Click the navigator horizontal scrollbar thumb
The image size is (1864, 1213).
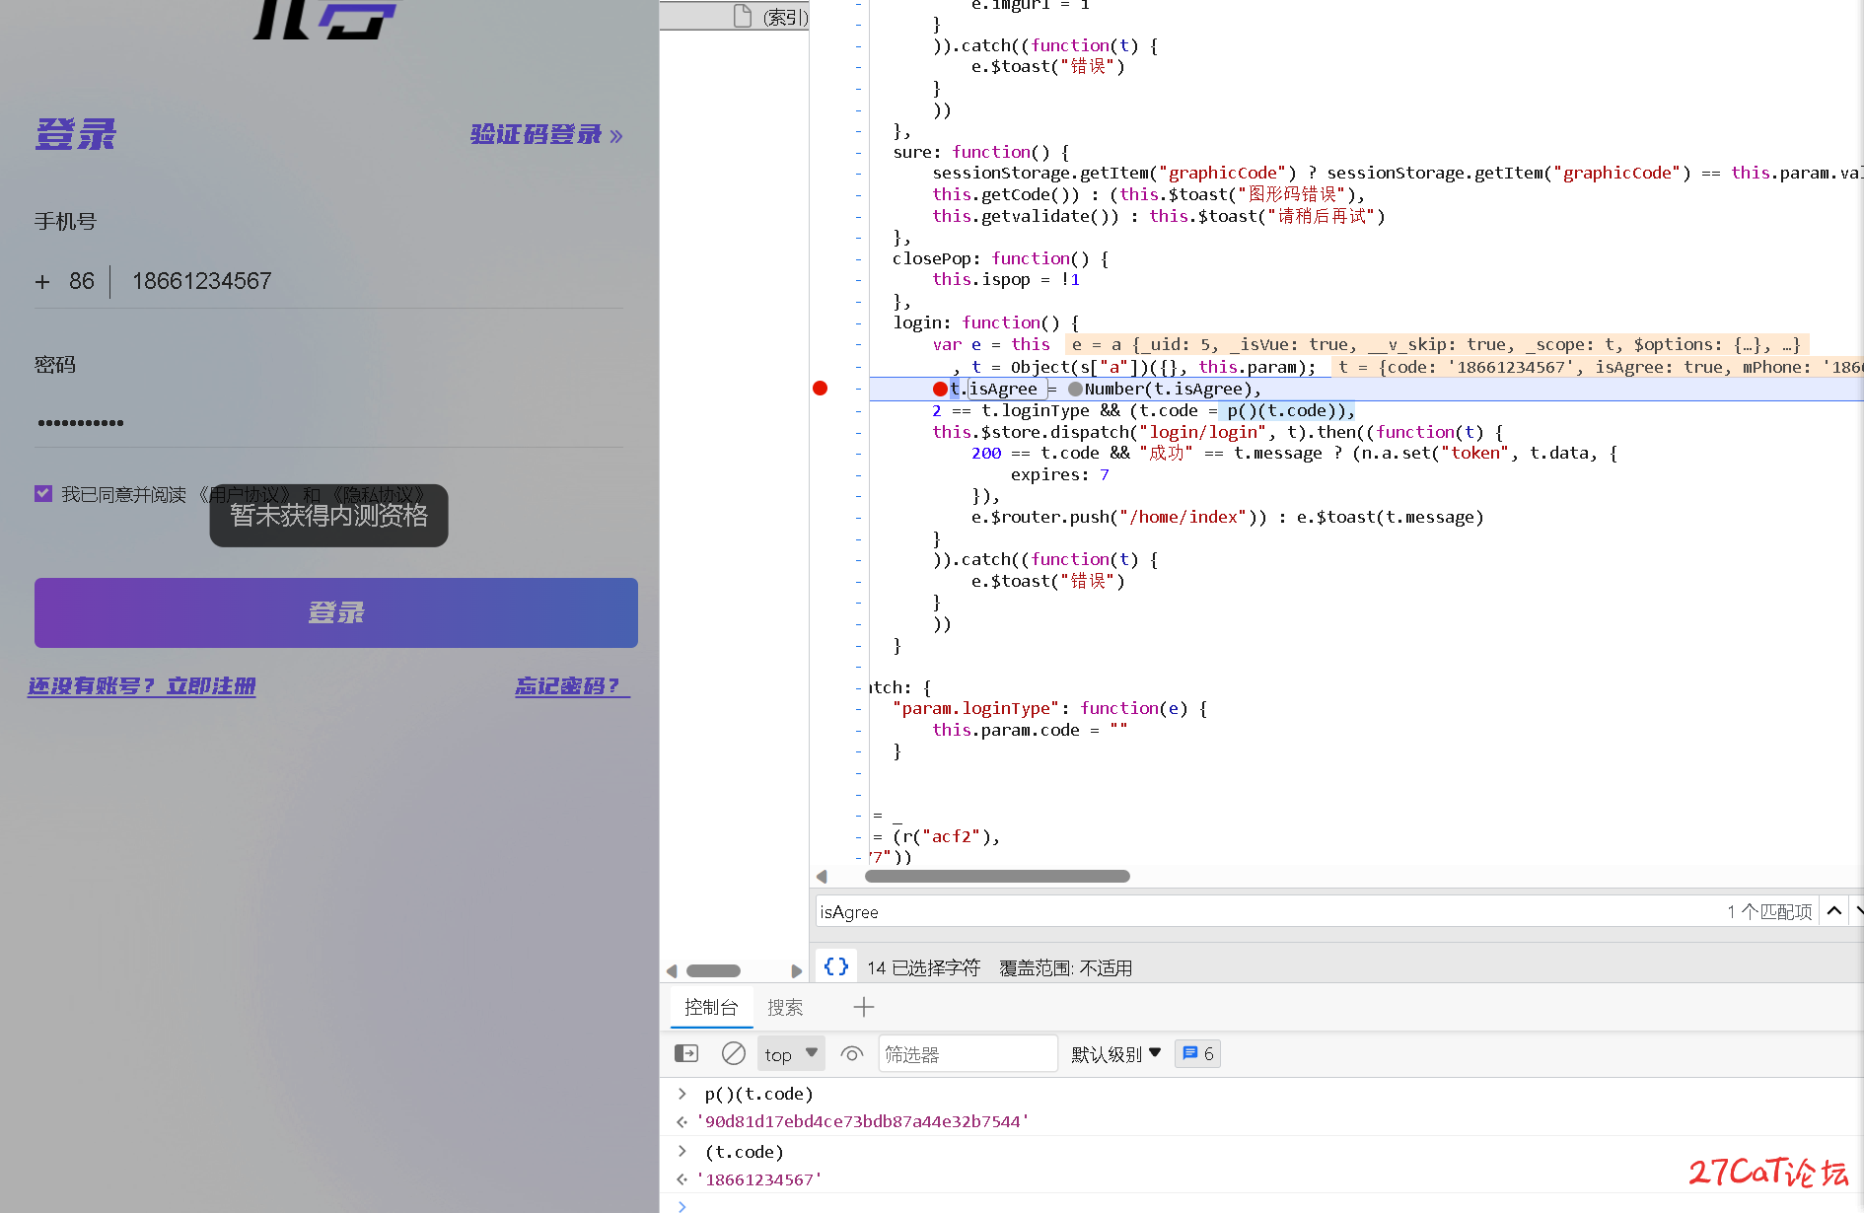tap(713, 970)
